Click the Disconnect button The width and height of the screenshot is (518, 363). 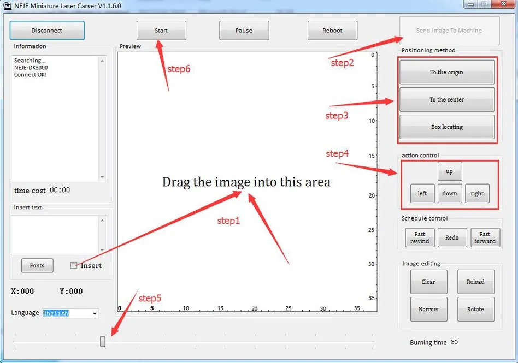pos(47,31)
